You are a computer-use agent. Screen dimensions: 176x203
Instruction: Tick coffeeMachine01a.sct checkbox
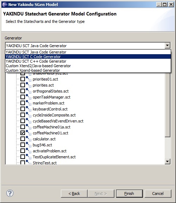(x=23, y=127)
